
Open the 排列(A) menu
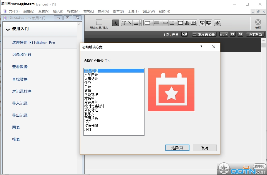pos(103,11)
